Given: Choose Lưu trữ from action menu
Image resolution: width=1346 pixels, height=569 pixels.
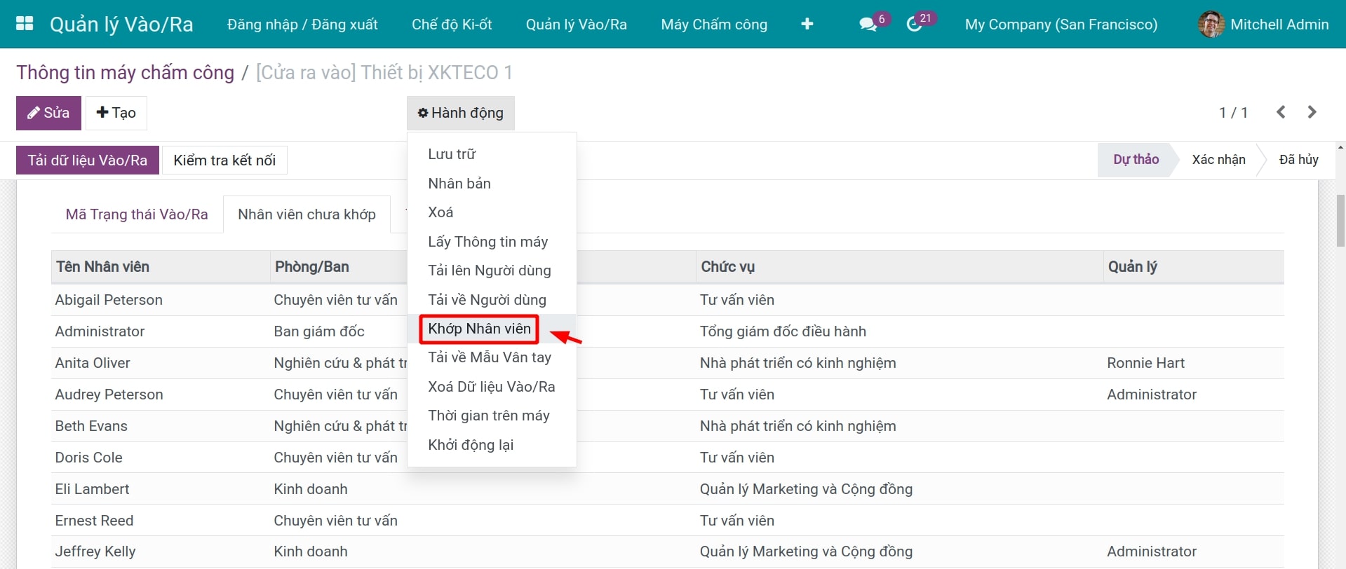Looking at the screenshot, I should click(492, 153).
